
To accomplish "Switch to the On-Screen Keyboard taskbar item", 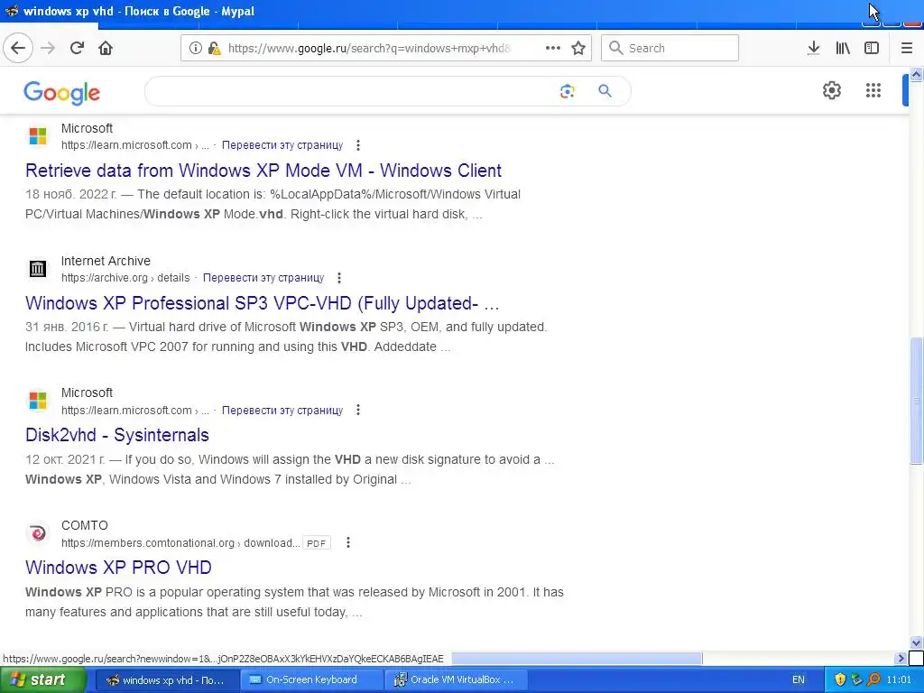I will point(312,680).
